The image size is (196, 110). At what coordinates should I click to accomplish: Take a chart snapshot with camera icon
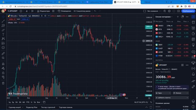click(179, 11)
